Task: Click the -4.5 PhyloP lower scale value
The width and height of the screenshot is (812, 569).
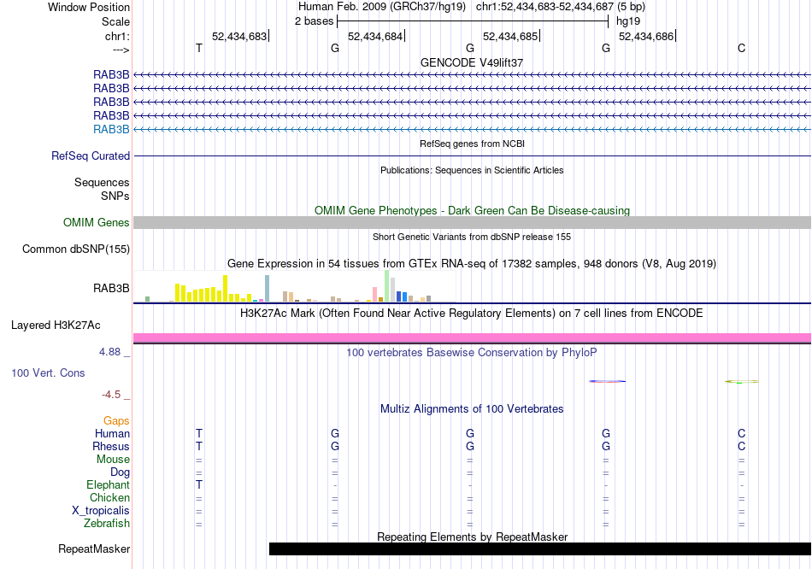Action: 111,395
